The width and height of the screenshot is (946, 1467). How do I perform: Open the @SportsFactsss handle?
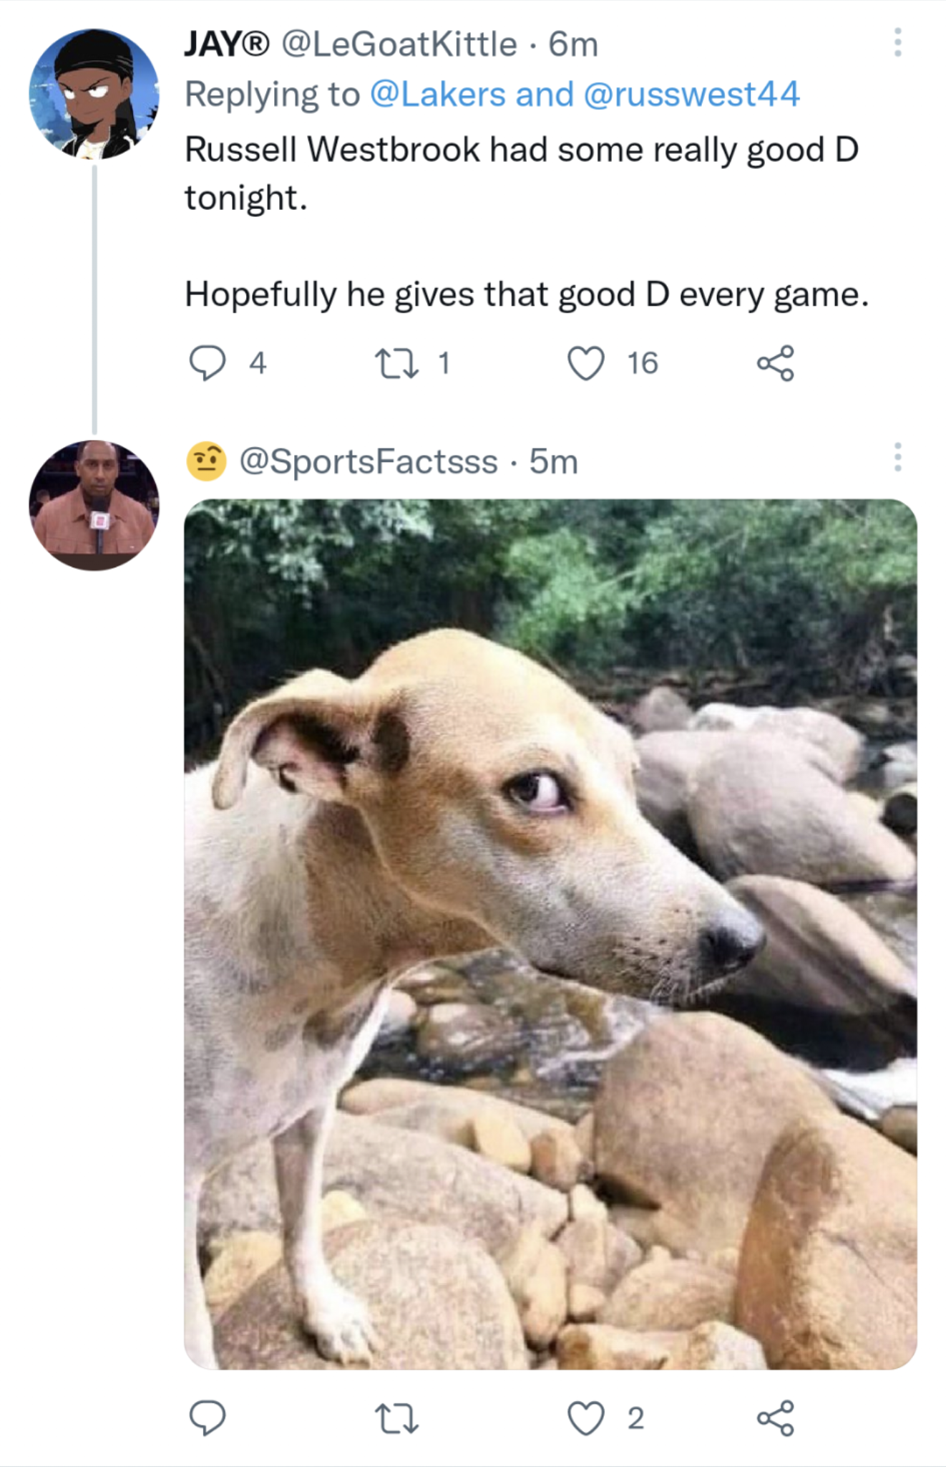tap(368, 462)
